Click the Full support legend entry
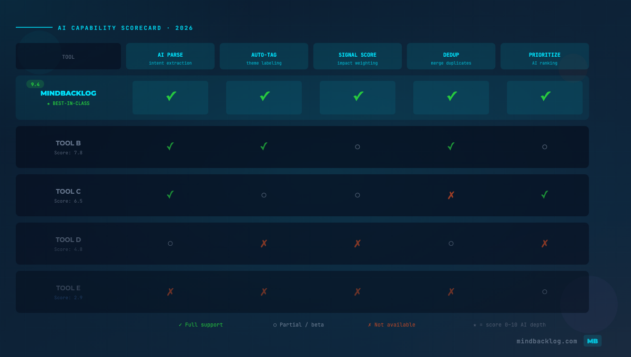This screenshot has width=631, height=357. click(201, 325)
